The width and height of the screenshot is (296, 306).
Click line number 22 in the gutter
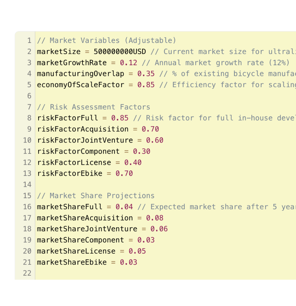click(27, 273)
